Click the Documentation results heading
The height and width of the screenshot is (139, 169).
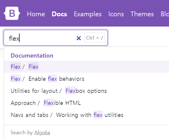[32, 55]
